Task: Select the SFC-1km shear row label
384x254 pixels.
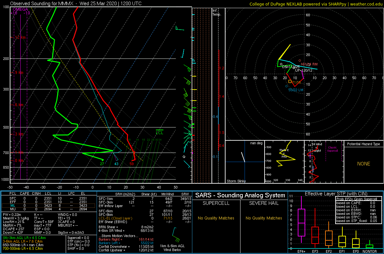Action: [106, 198]
